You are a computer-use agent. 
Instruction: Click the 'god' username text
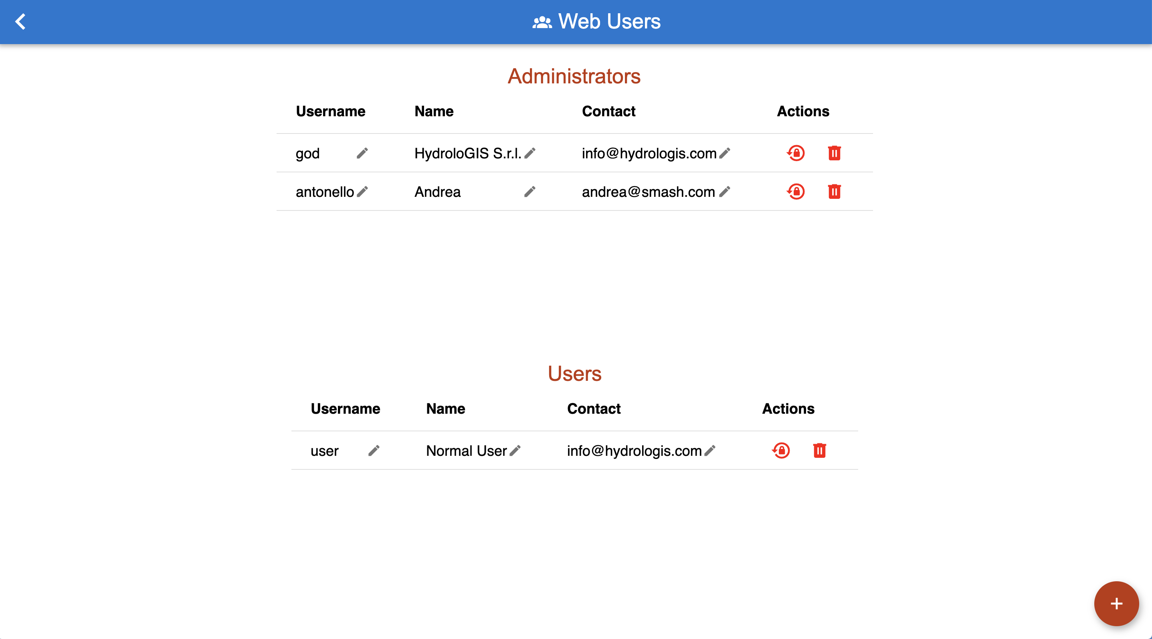[x=308, y=154]
